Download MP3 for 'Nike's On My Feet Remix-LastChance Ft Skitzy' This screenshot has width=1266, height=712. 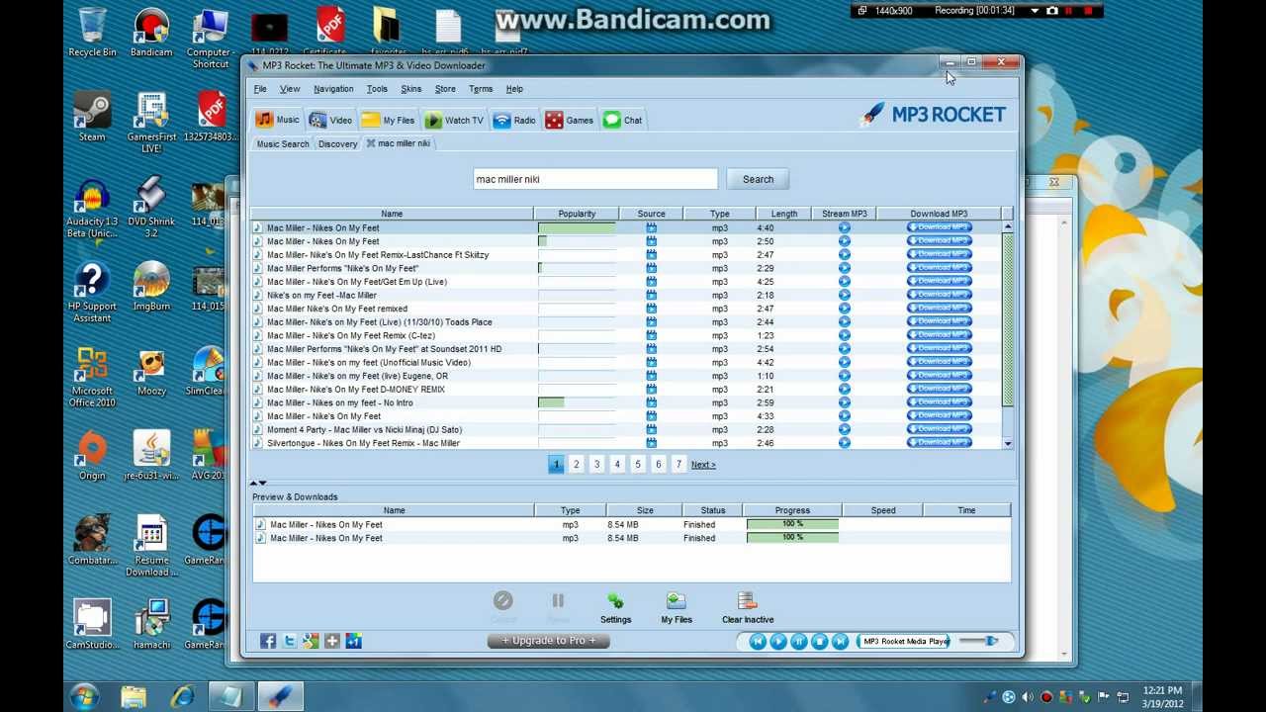(939, 254)
